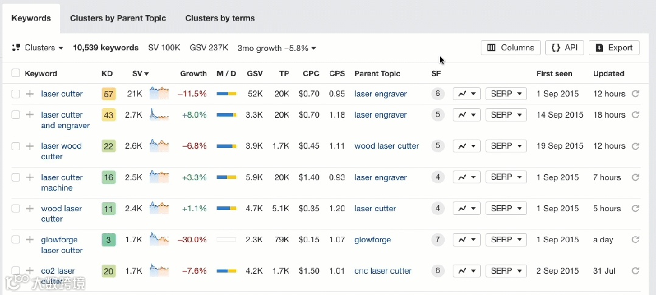Select all keywords with header checkbox

[15, 73]
